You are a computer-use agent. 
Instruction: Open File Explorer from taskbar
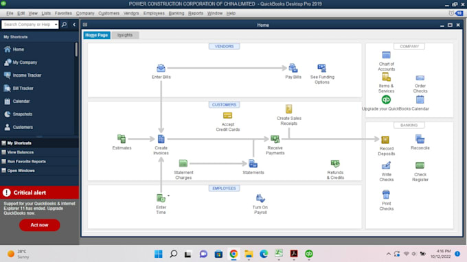249,254
